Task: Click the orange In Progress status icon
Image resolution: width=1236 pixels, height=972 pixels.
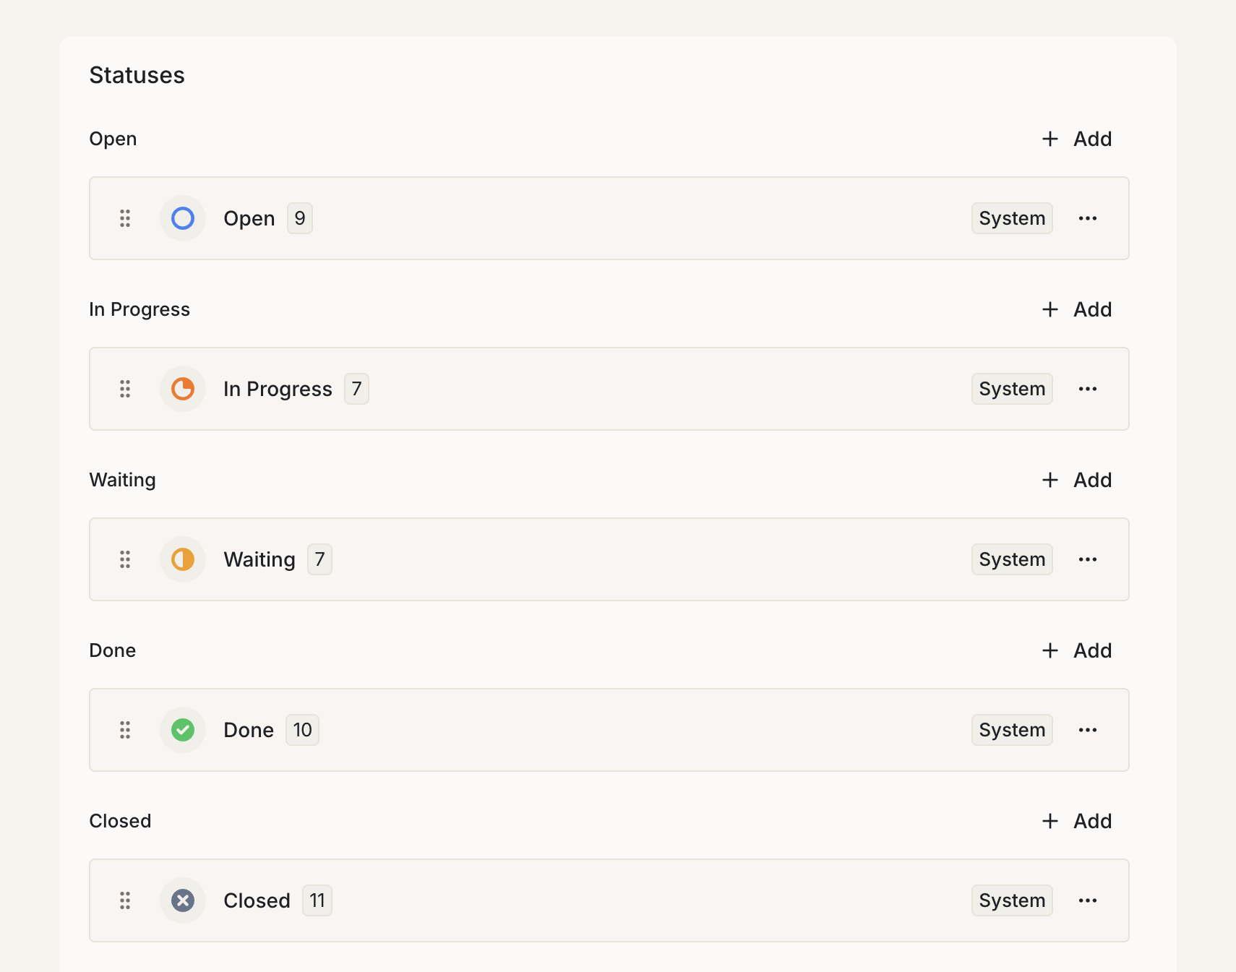Action: [x=183, y=389]
